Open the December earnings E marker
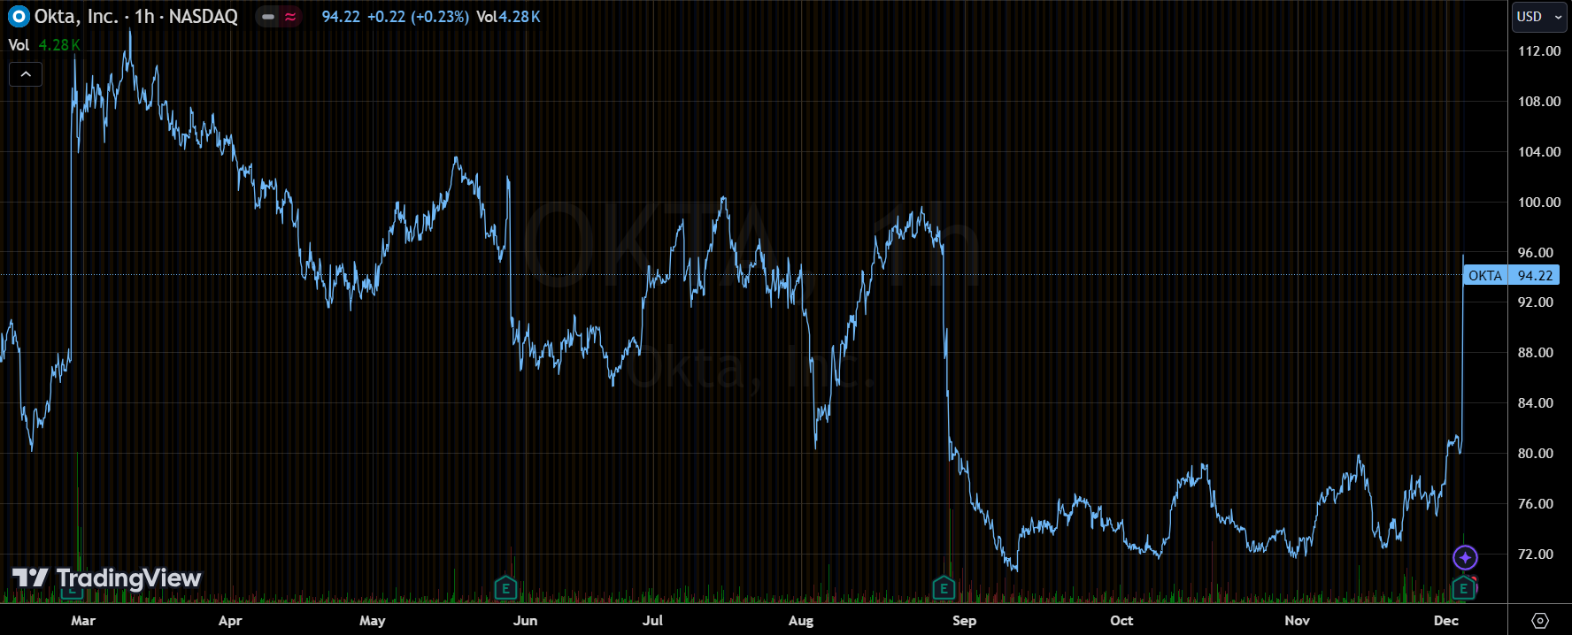This screenshot has width=1572, height=635. pos(1463,587)
